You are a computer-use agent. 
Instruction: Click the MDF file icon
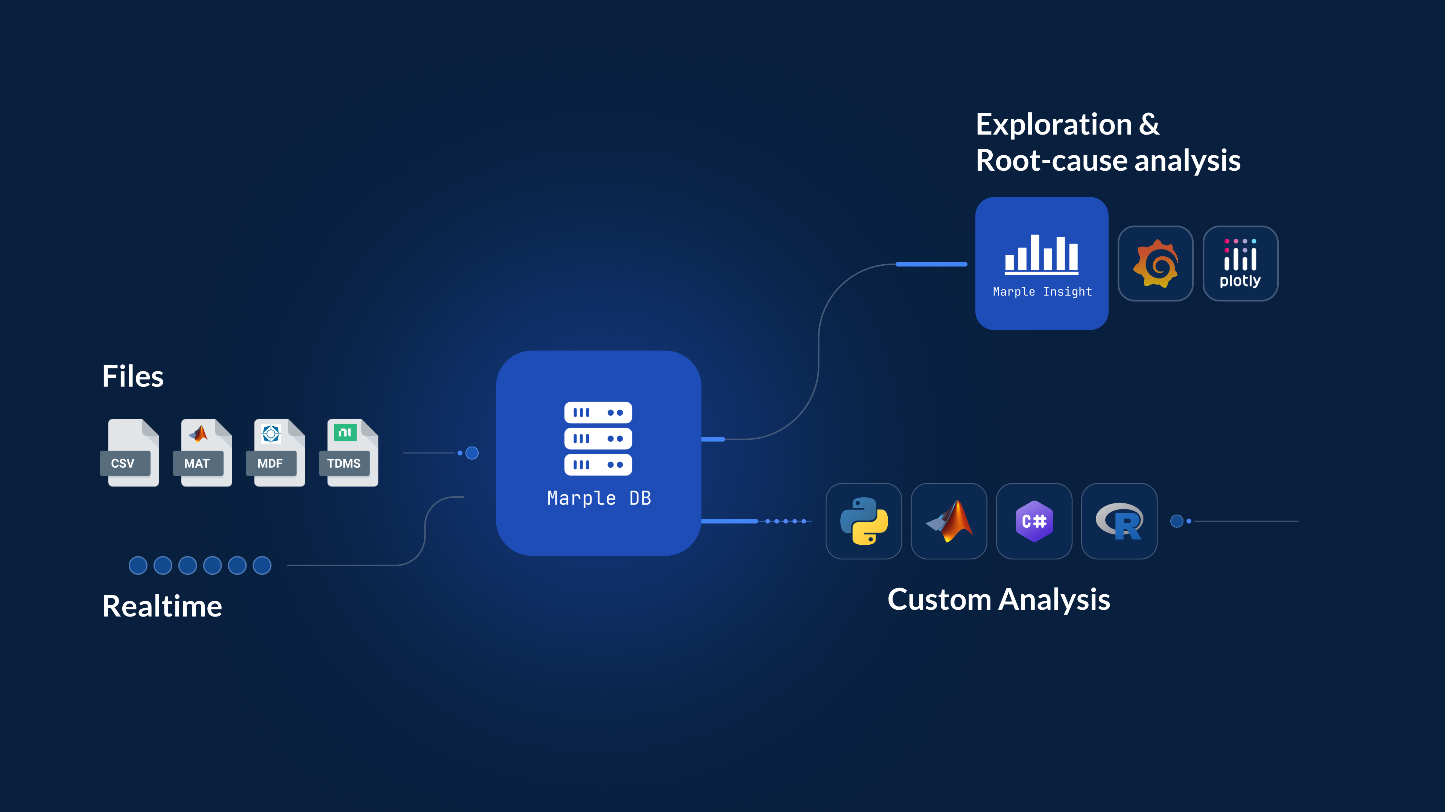pyautogui.click(x=277, y=453)
